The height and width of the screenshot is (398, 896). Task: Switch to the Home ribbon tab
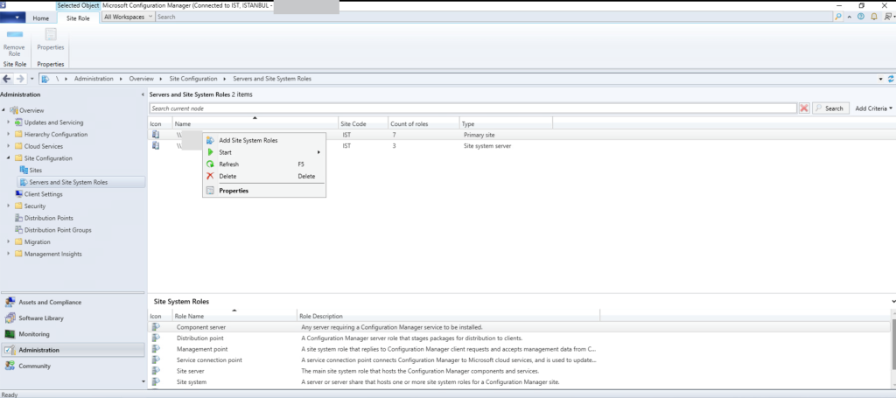tap(40, 17)
